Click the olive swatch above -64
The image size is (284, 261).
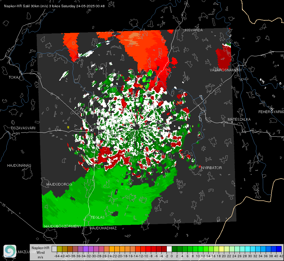click(x=59, y=249)
